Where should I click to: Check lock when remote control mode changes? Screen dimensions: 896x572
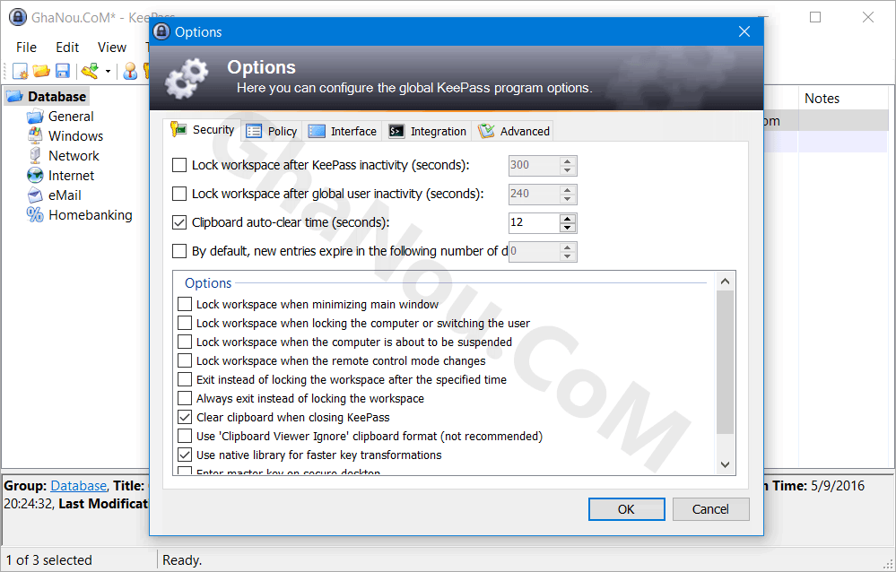click(185, 360)
